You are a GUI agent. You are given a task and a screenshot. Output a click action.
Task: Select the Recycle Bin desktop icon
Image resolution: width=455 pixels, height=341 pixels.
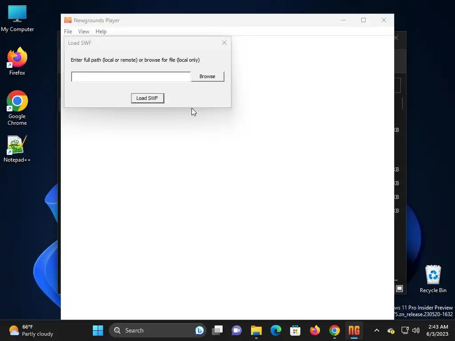click(433, 279)
